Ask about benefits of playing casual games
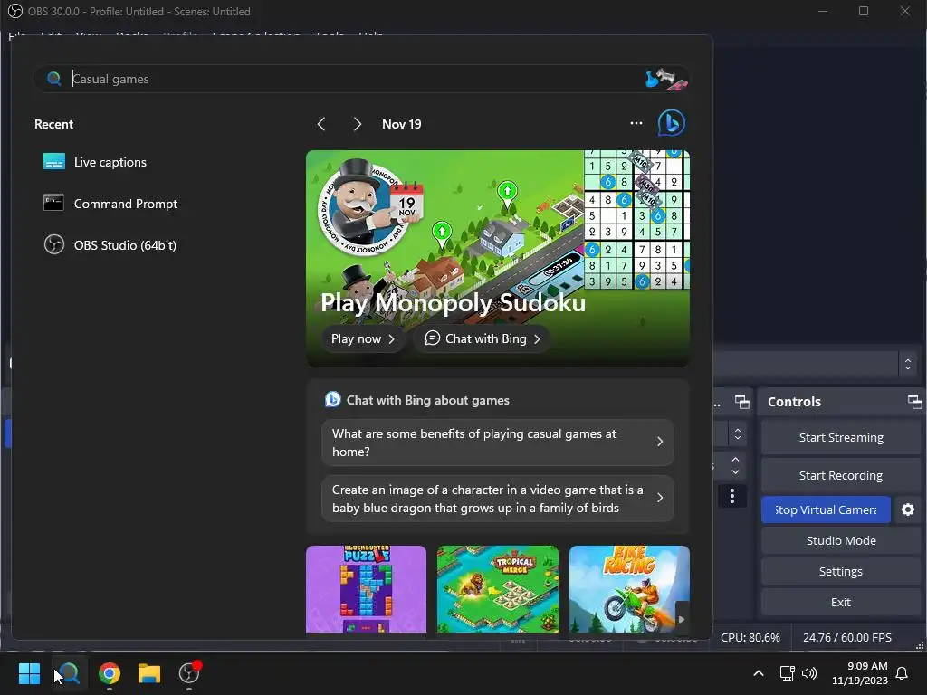The image size is (927, 695). click(x=498, y=443)
